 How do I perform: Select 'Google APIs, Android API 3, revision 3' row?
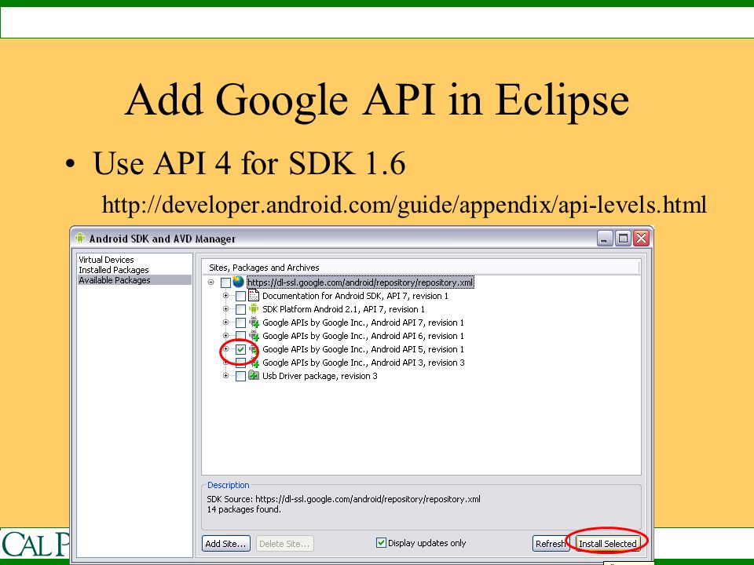(x=364, y=363)
